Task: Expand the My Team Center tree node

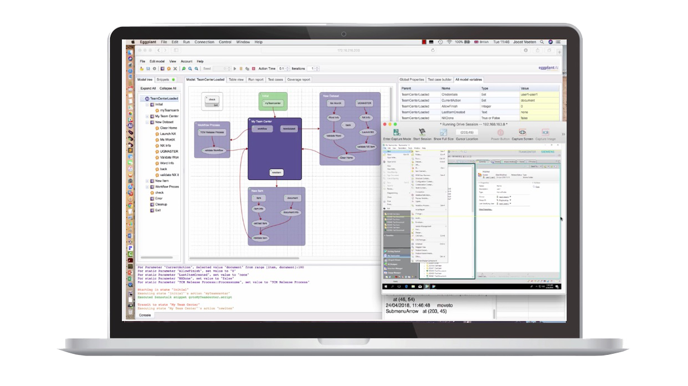Action: click(x=147, y=116)
